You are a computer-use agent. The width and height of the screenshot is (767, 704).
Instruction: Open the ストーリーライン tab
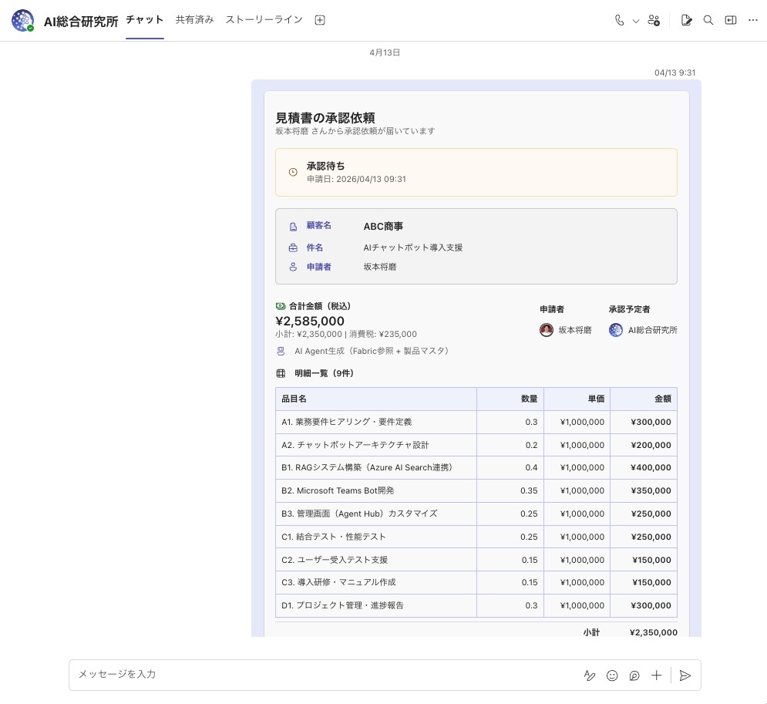click(264, 19)
